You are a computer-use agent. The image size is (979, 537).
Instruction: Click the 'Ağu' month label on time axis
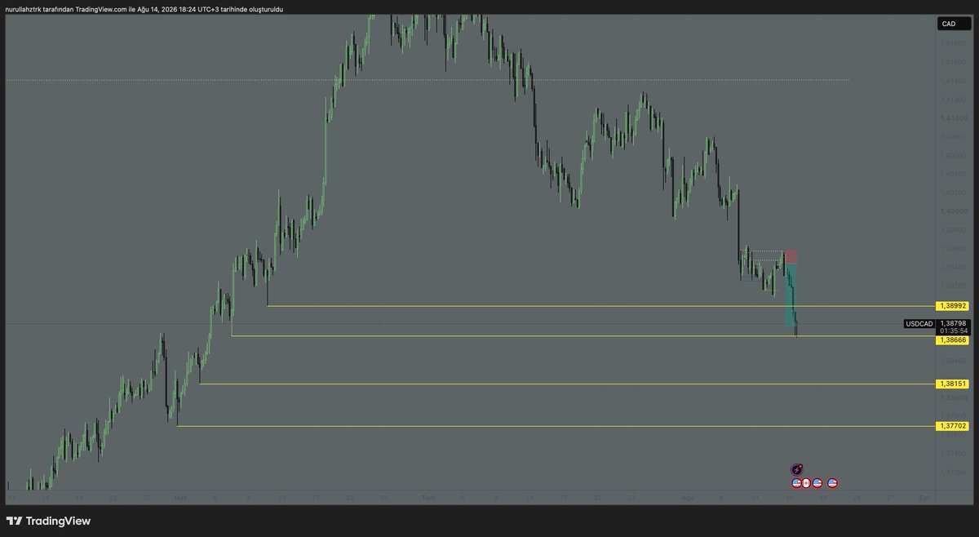click(x=686, y=497)
